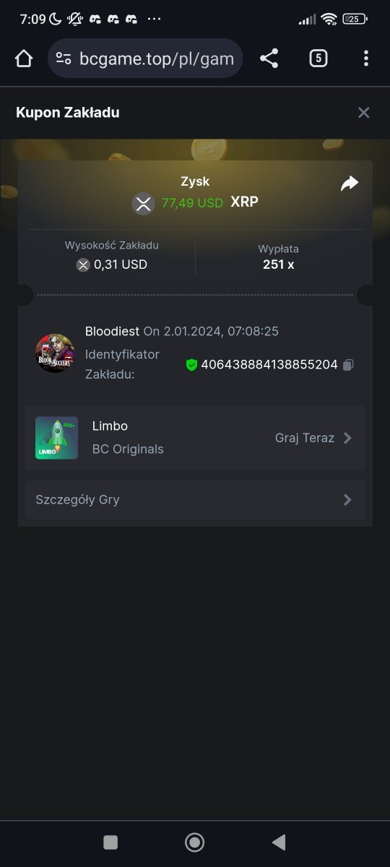Close the Kupon Zakładu dialog
The height and width of the screenshot is (867, 390).
(x=364, y=113)
